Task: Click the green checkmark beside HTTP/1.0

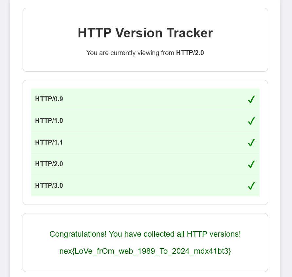Action: 251,121
